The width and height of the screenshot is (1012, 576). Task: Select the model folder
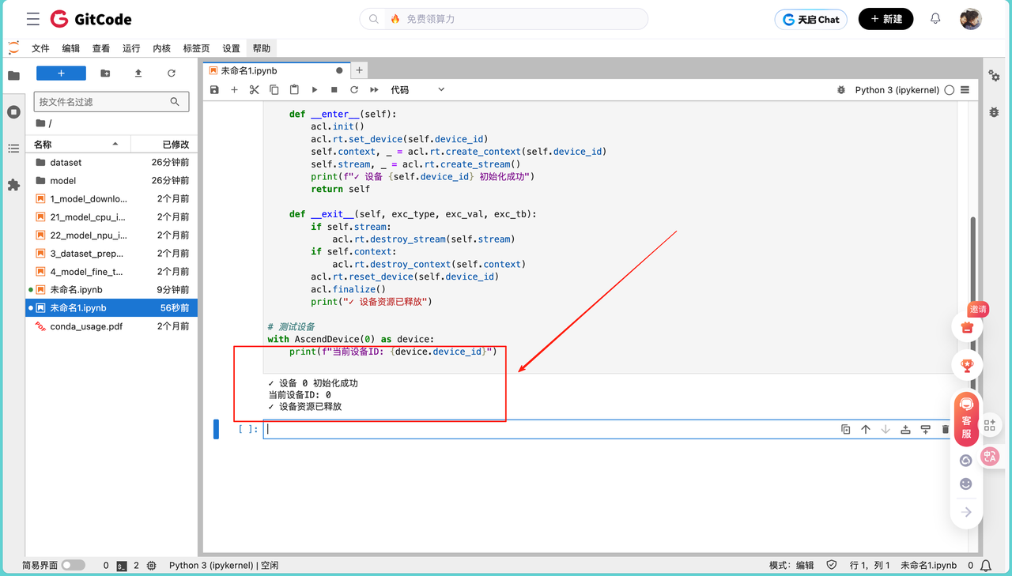pos(111,181)
